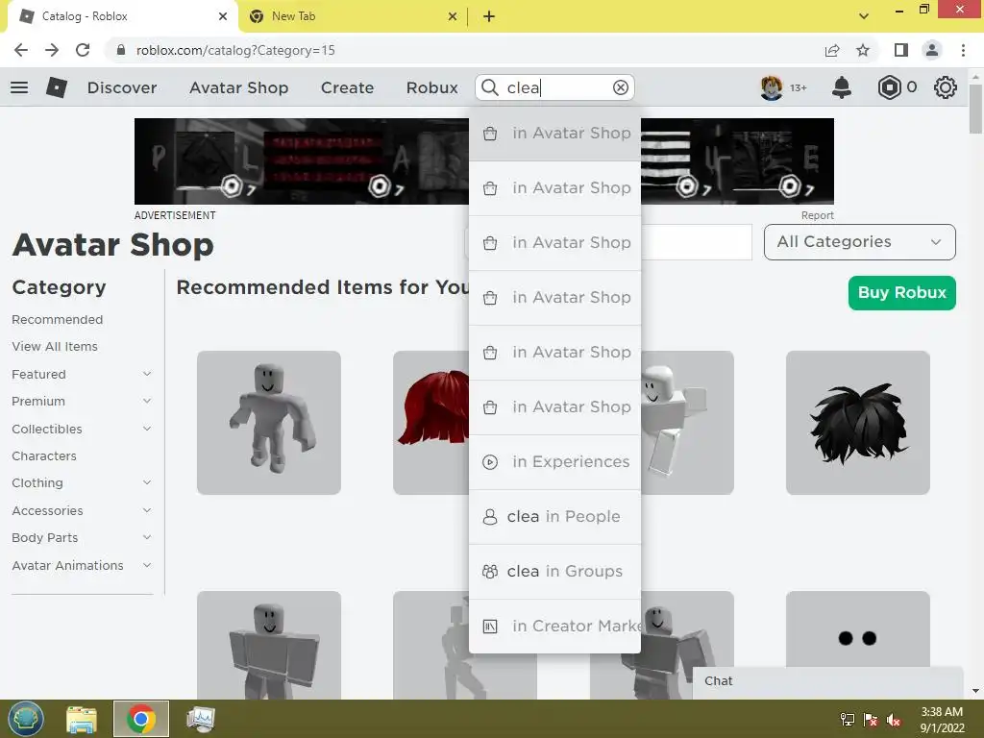
Task: Click the network tray icon
Action: [x=848, y=720]
